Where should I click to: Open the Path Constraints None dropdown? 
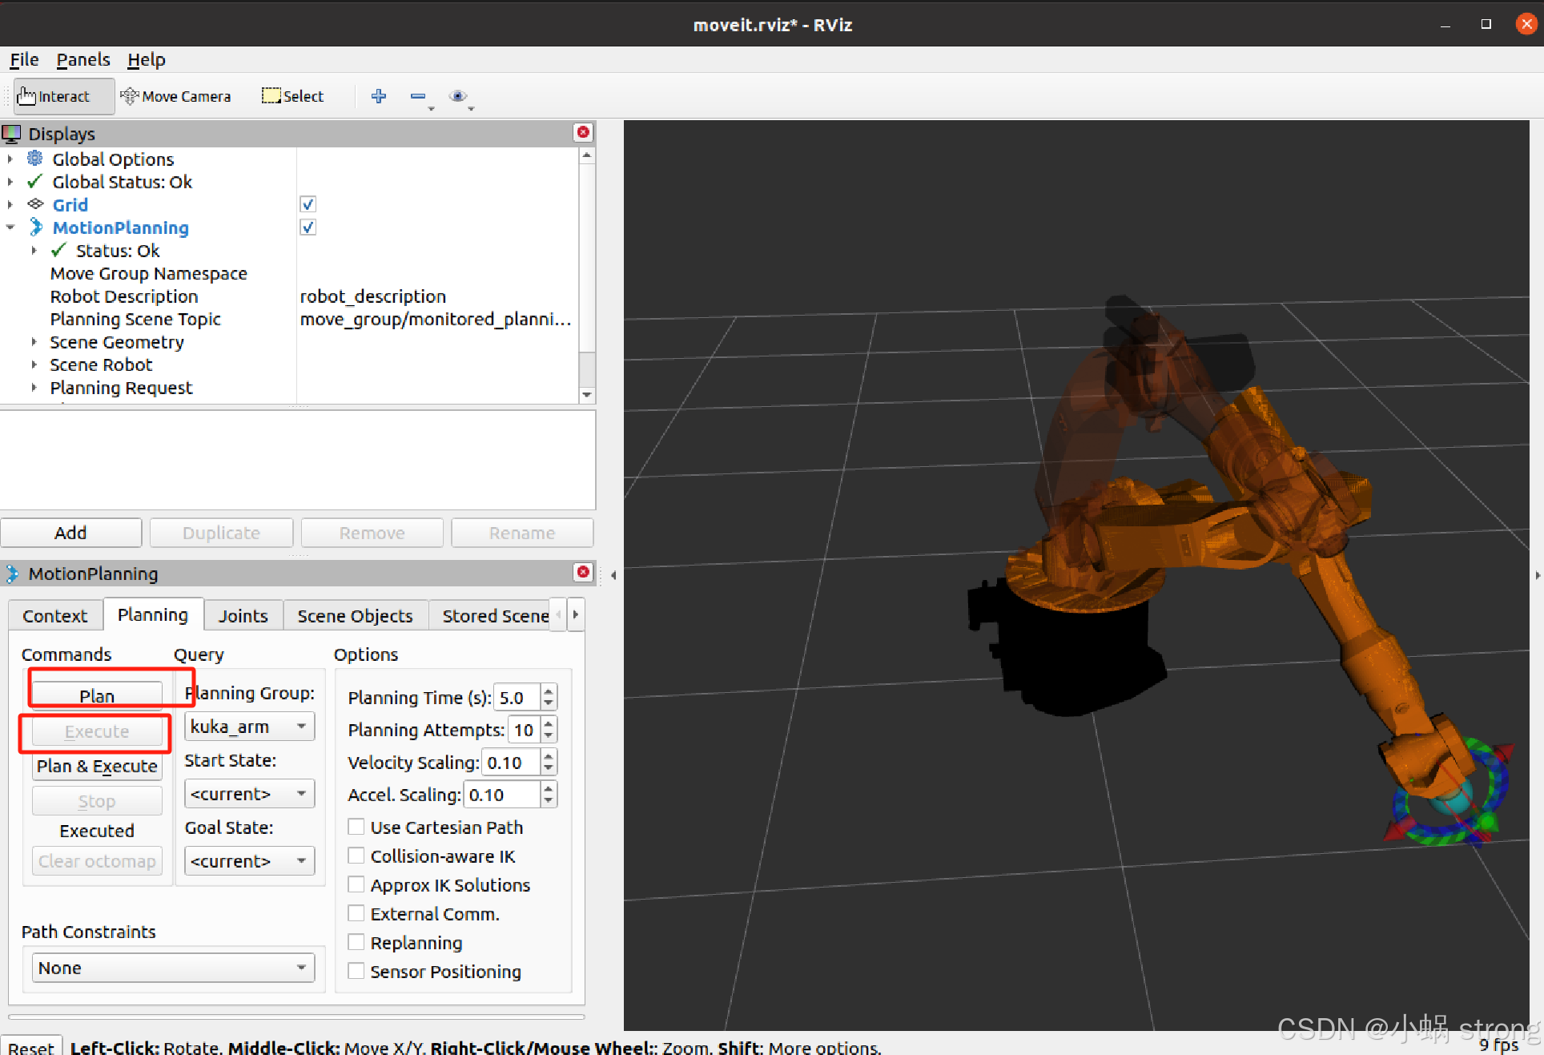[173, 968]
